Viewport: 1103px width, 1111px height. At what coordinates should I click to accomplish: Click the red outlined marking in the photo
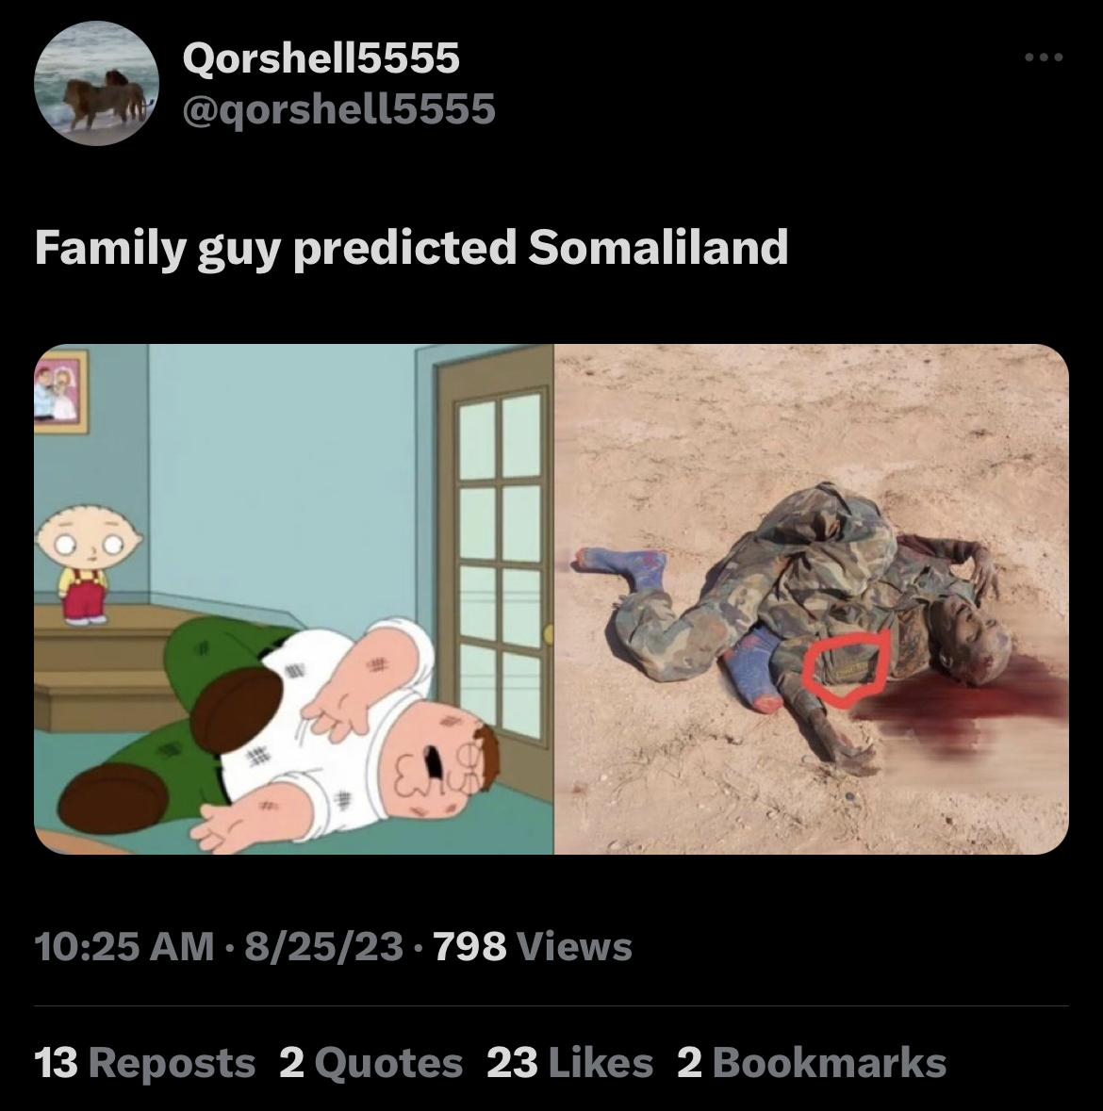point(848,668)
